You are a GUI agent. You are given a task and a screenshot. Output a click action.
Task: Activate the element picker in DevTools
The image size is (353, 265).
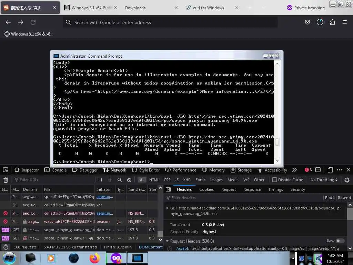click(6, 170)
